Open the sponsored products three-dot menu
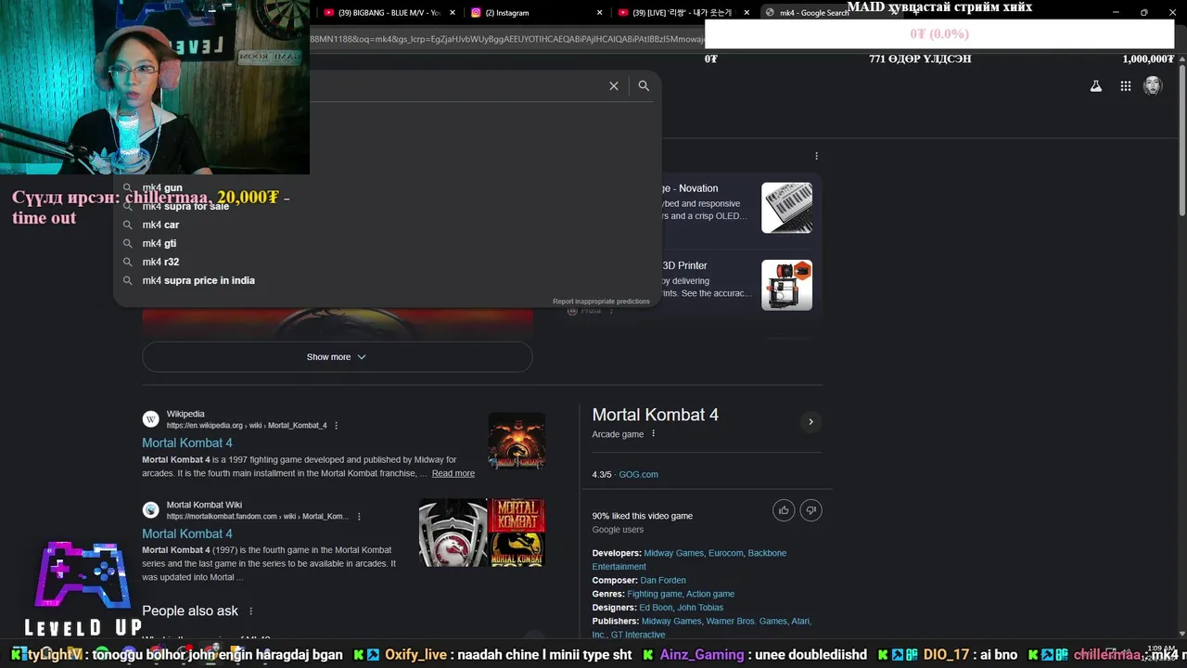The width and height of the screenshot is (1187, 668). (x=816, y=156)
